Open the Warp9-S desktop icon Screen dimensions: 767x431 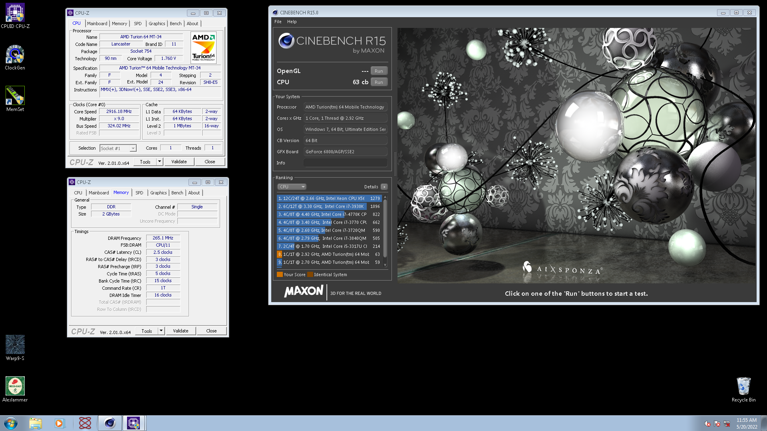click(15, 348)
